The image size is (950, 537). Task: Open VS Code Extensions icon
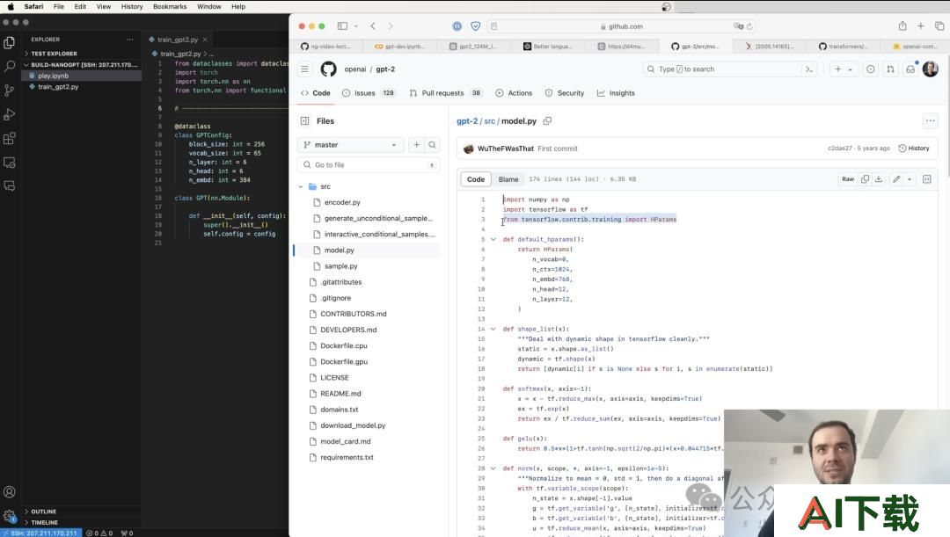(x=9, y=139)
